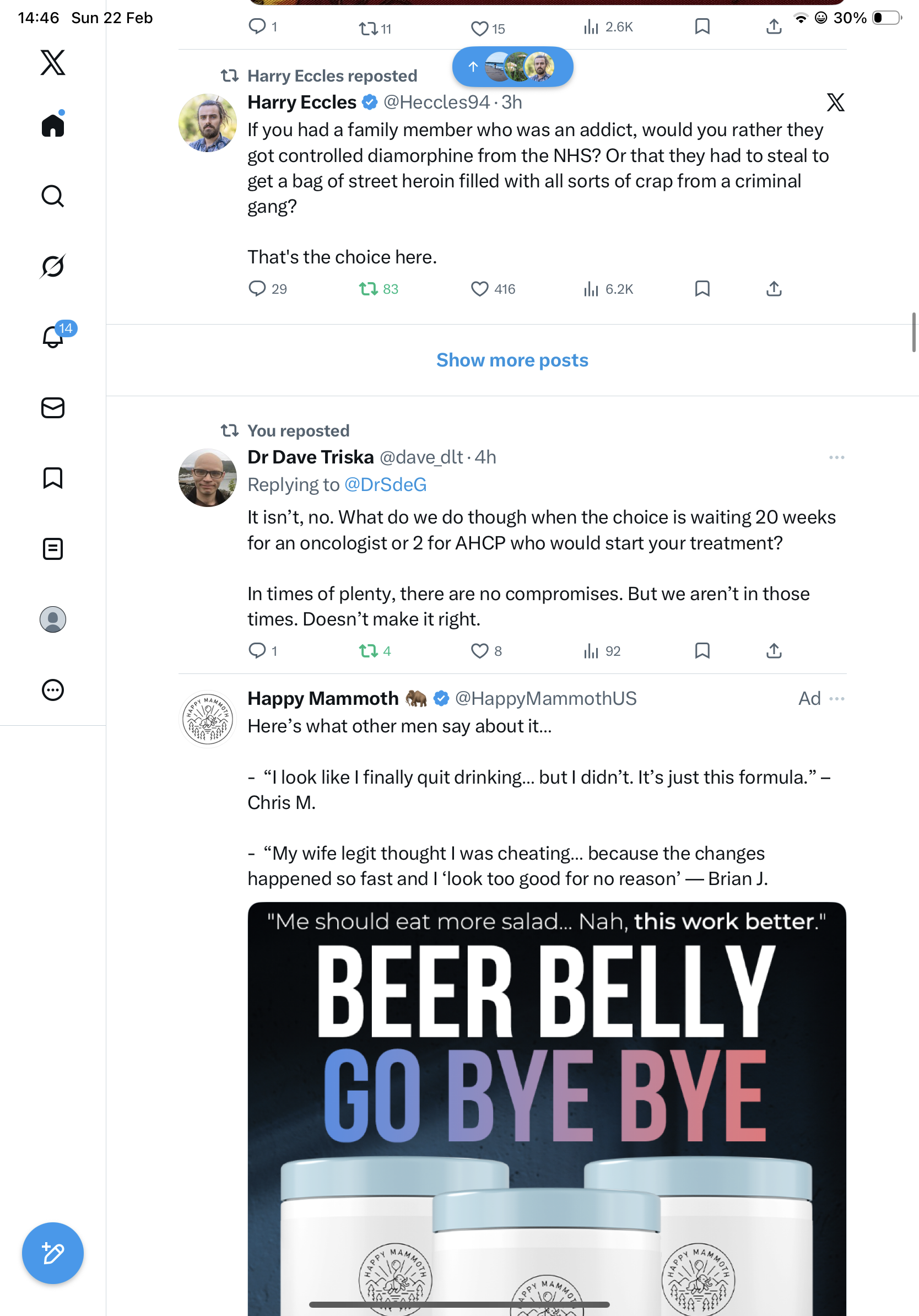This screenshot has width=919, height=1316.
Task: Open the Lists icon in sidebar
Action: [x=53, y=548]
